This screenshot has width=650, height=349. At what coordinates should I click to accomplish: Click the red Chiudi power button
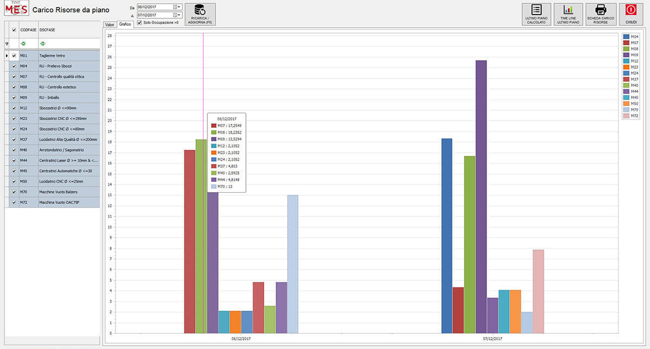click(631, 14)
